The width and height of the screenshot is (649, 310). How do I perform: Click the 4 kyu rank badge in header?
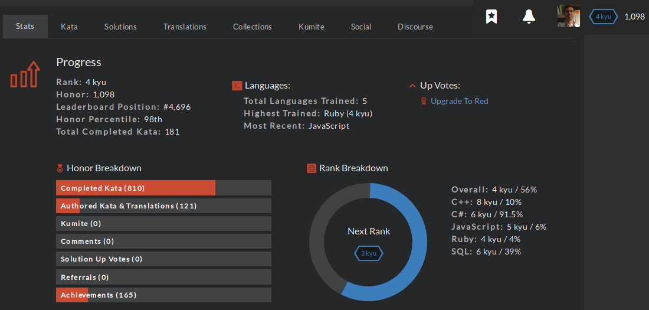point(604,17)
